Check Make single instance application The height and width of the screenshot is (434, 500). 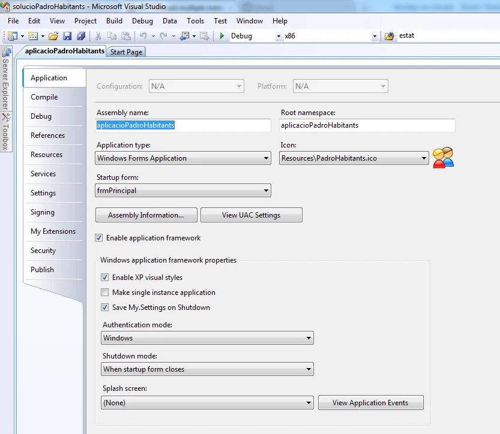coord(104,293)
